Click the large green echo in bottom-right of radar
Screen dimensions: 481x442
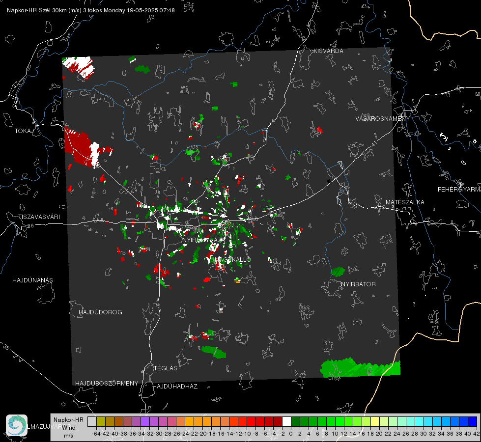pos(360,367)
